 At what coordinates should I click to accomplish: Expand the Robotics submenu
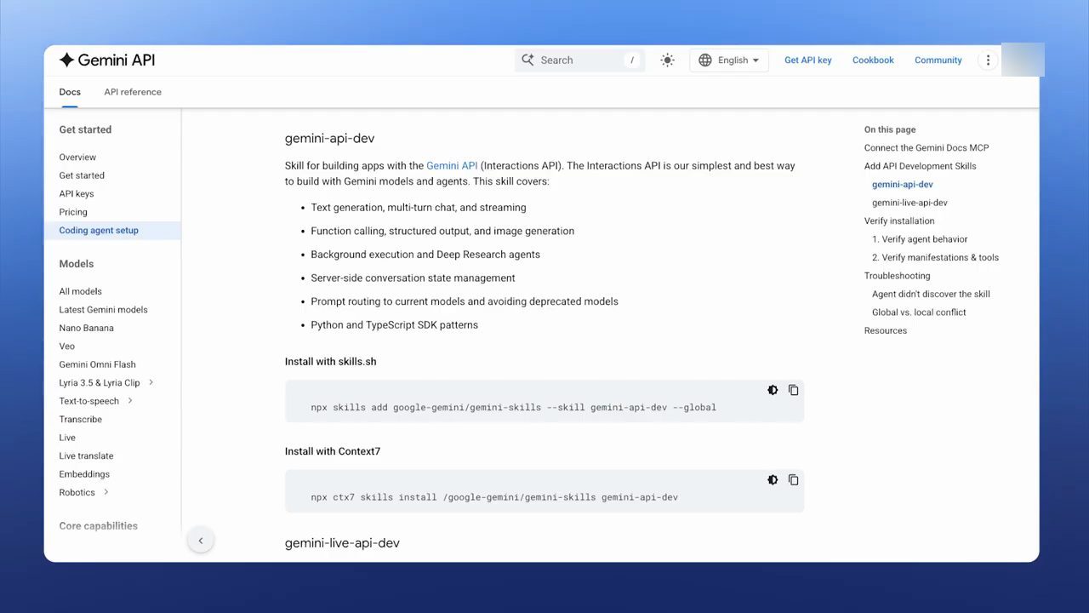coord(106,492)
